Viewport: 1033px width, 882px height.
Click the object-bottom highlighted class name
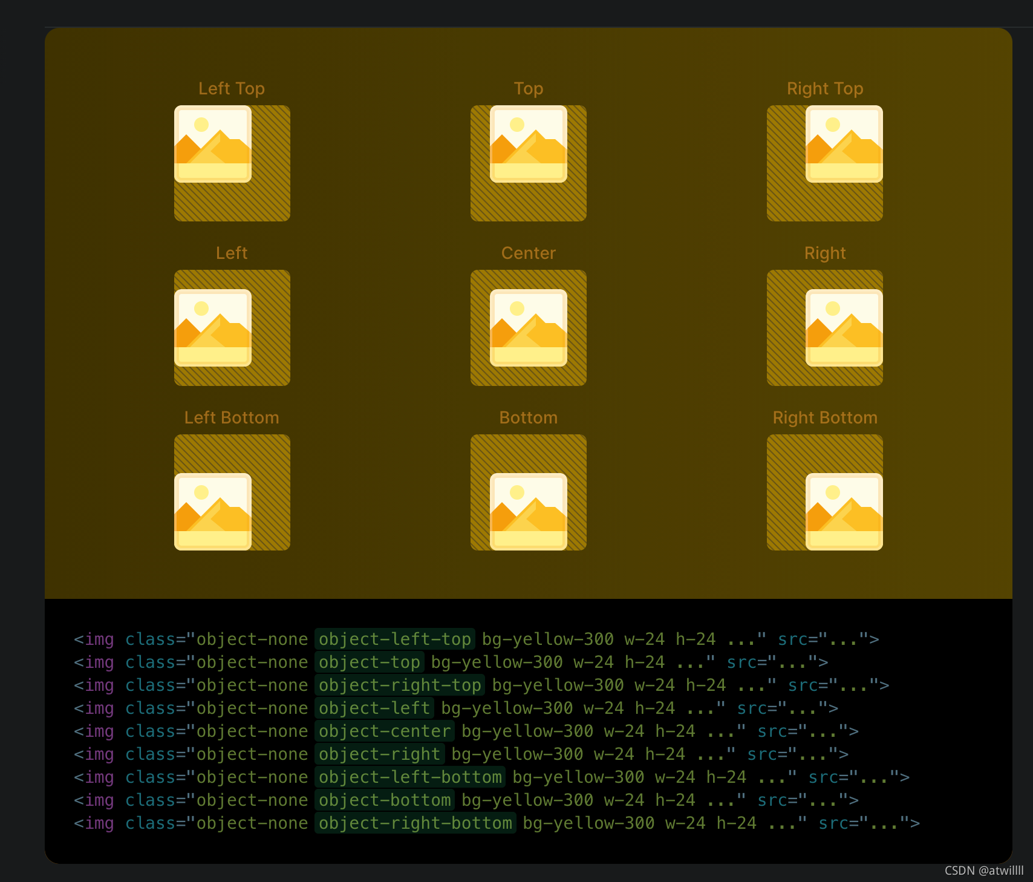point(385,800)
